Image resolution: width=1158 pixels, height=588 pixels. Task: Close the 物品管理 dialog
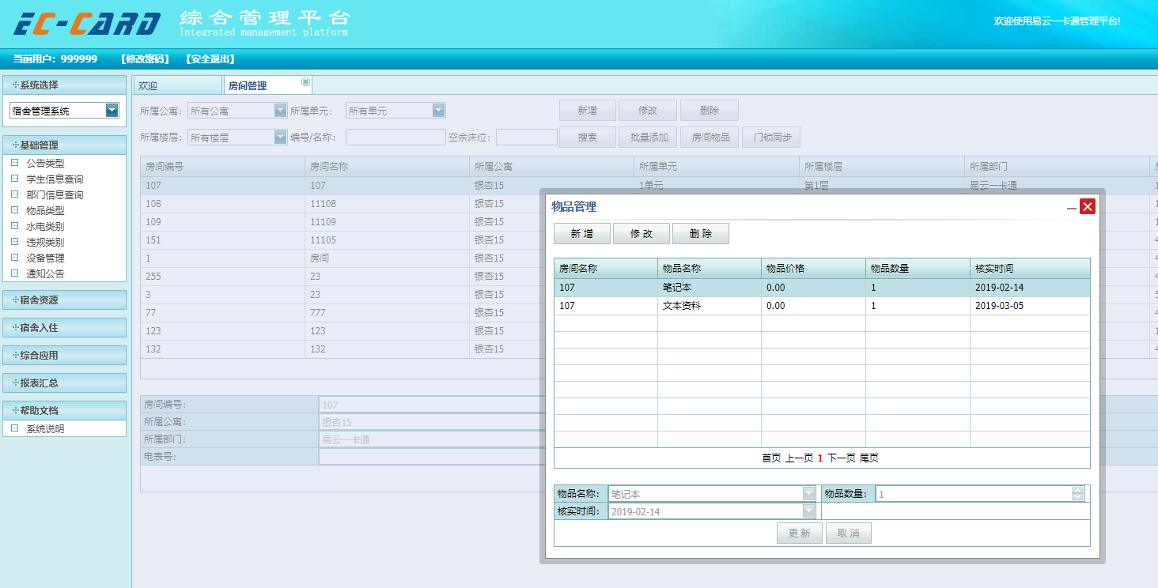pos(1088,206)
